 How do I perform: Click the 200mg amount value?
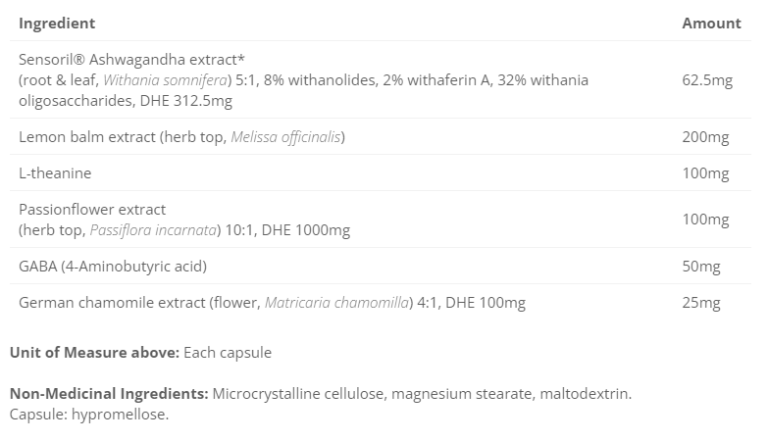coord(705,136)
